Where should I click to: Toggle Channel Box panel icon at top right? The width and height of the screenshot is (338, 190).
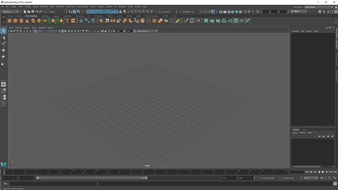[x=336, y=12]
